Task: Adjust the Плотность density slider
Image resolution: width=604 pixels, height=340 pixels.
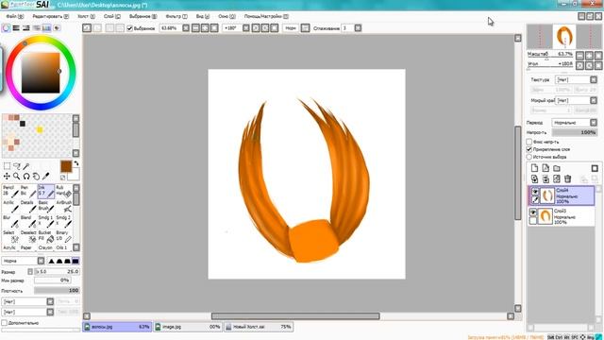Action: 57,290
